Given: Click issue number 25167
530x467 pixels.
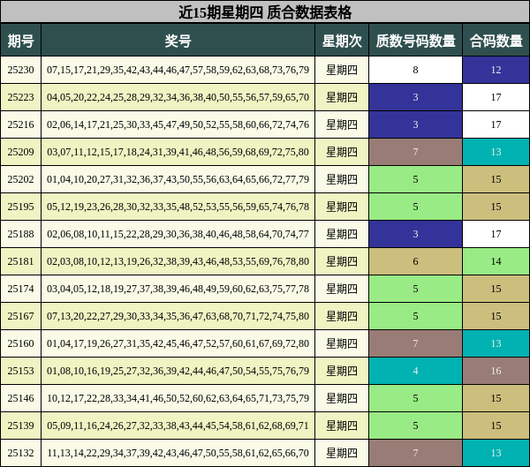Looking at the screenshot, I should pyautogui.click(x=20, y=316).
